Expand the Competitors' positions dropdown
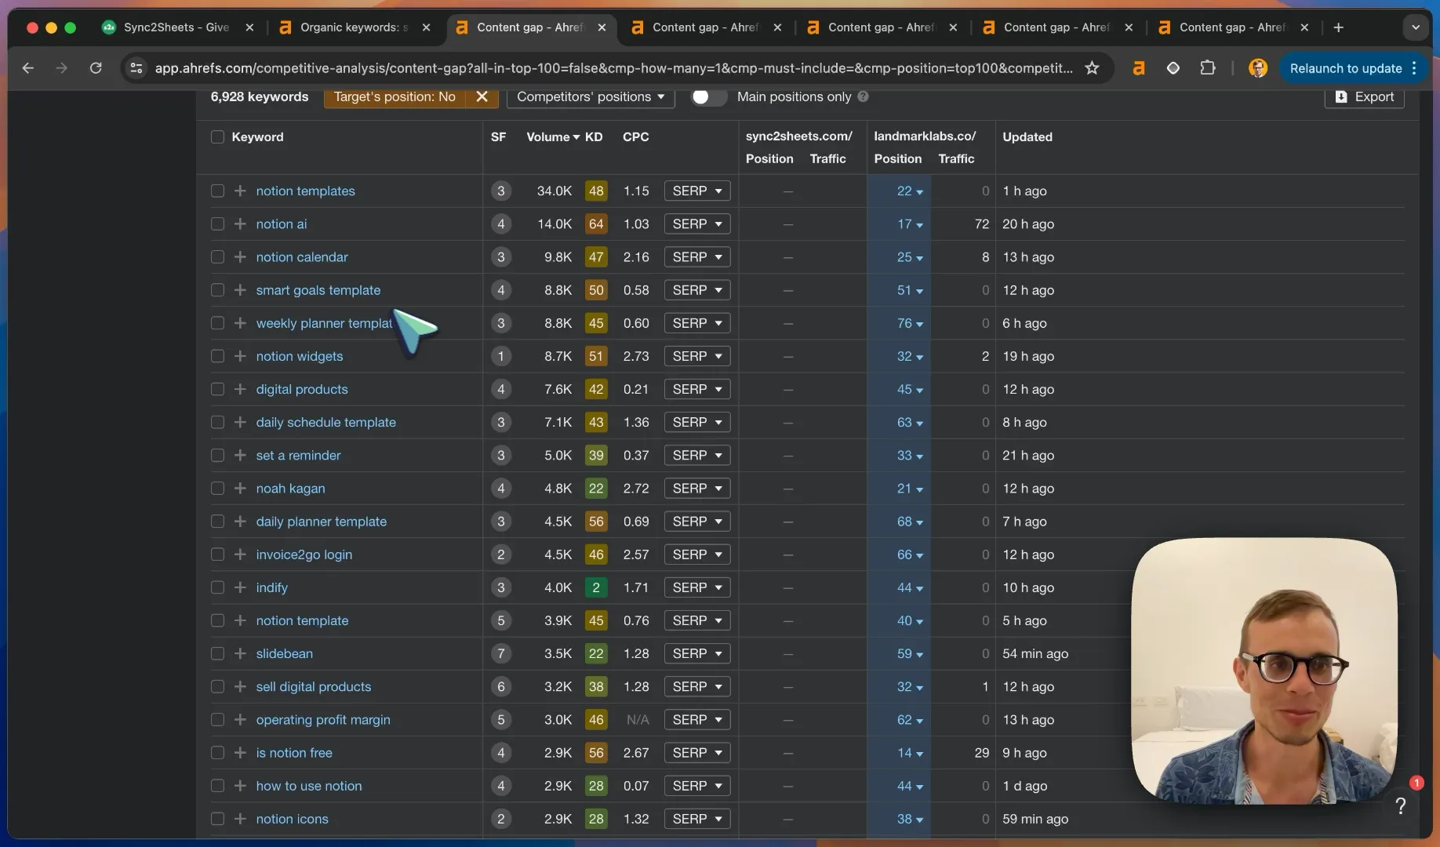This screenshot has width=1440, height=847. point(591,96)
